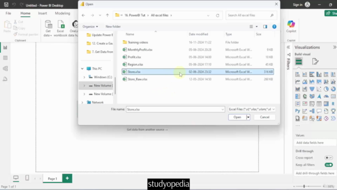This screenshot has width=337, height=190.
Task: Select the Decomposition tree visual
Action: (x=312, y=111)
